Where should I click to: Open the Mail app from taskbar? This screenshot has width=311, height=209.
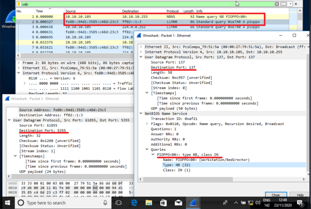point(178,203)
